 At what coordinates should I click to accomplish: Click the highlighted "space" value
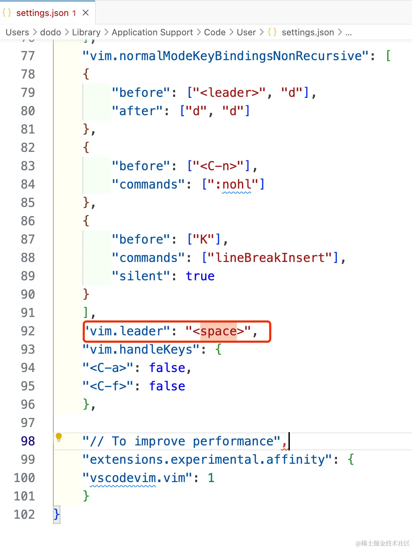(219, 331)
